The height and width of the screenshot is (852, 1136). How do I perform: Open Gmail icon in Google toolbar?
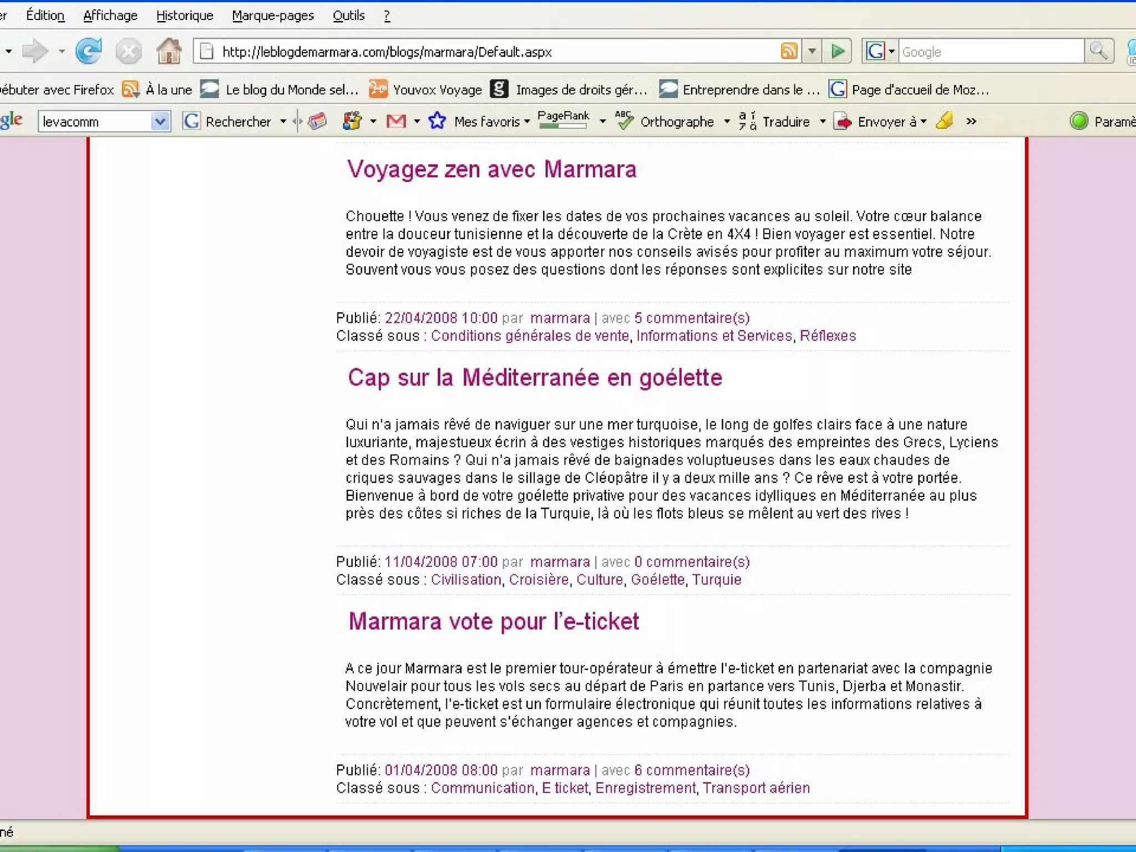coord(396,121)
